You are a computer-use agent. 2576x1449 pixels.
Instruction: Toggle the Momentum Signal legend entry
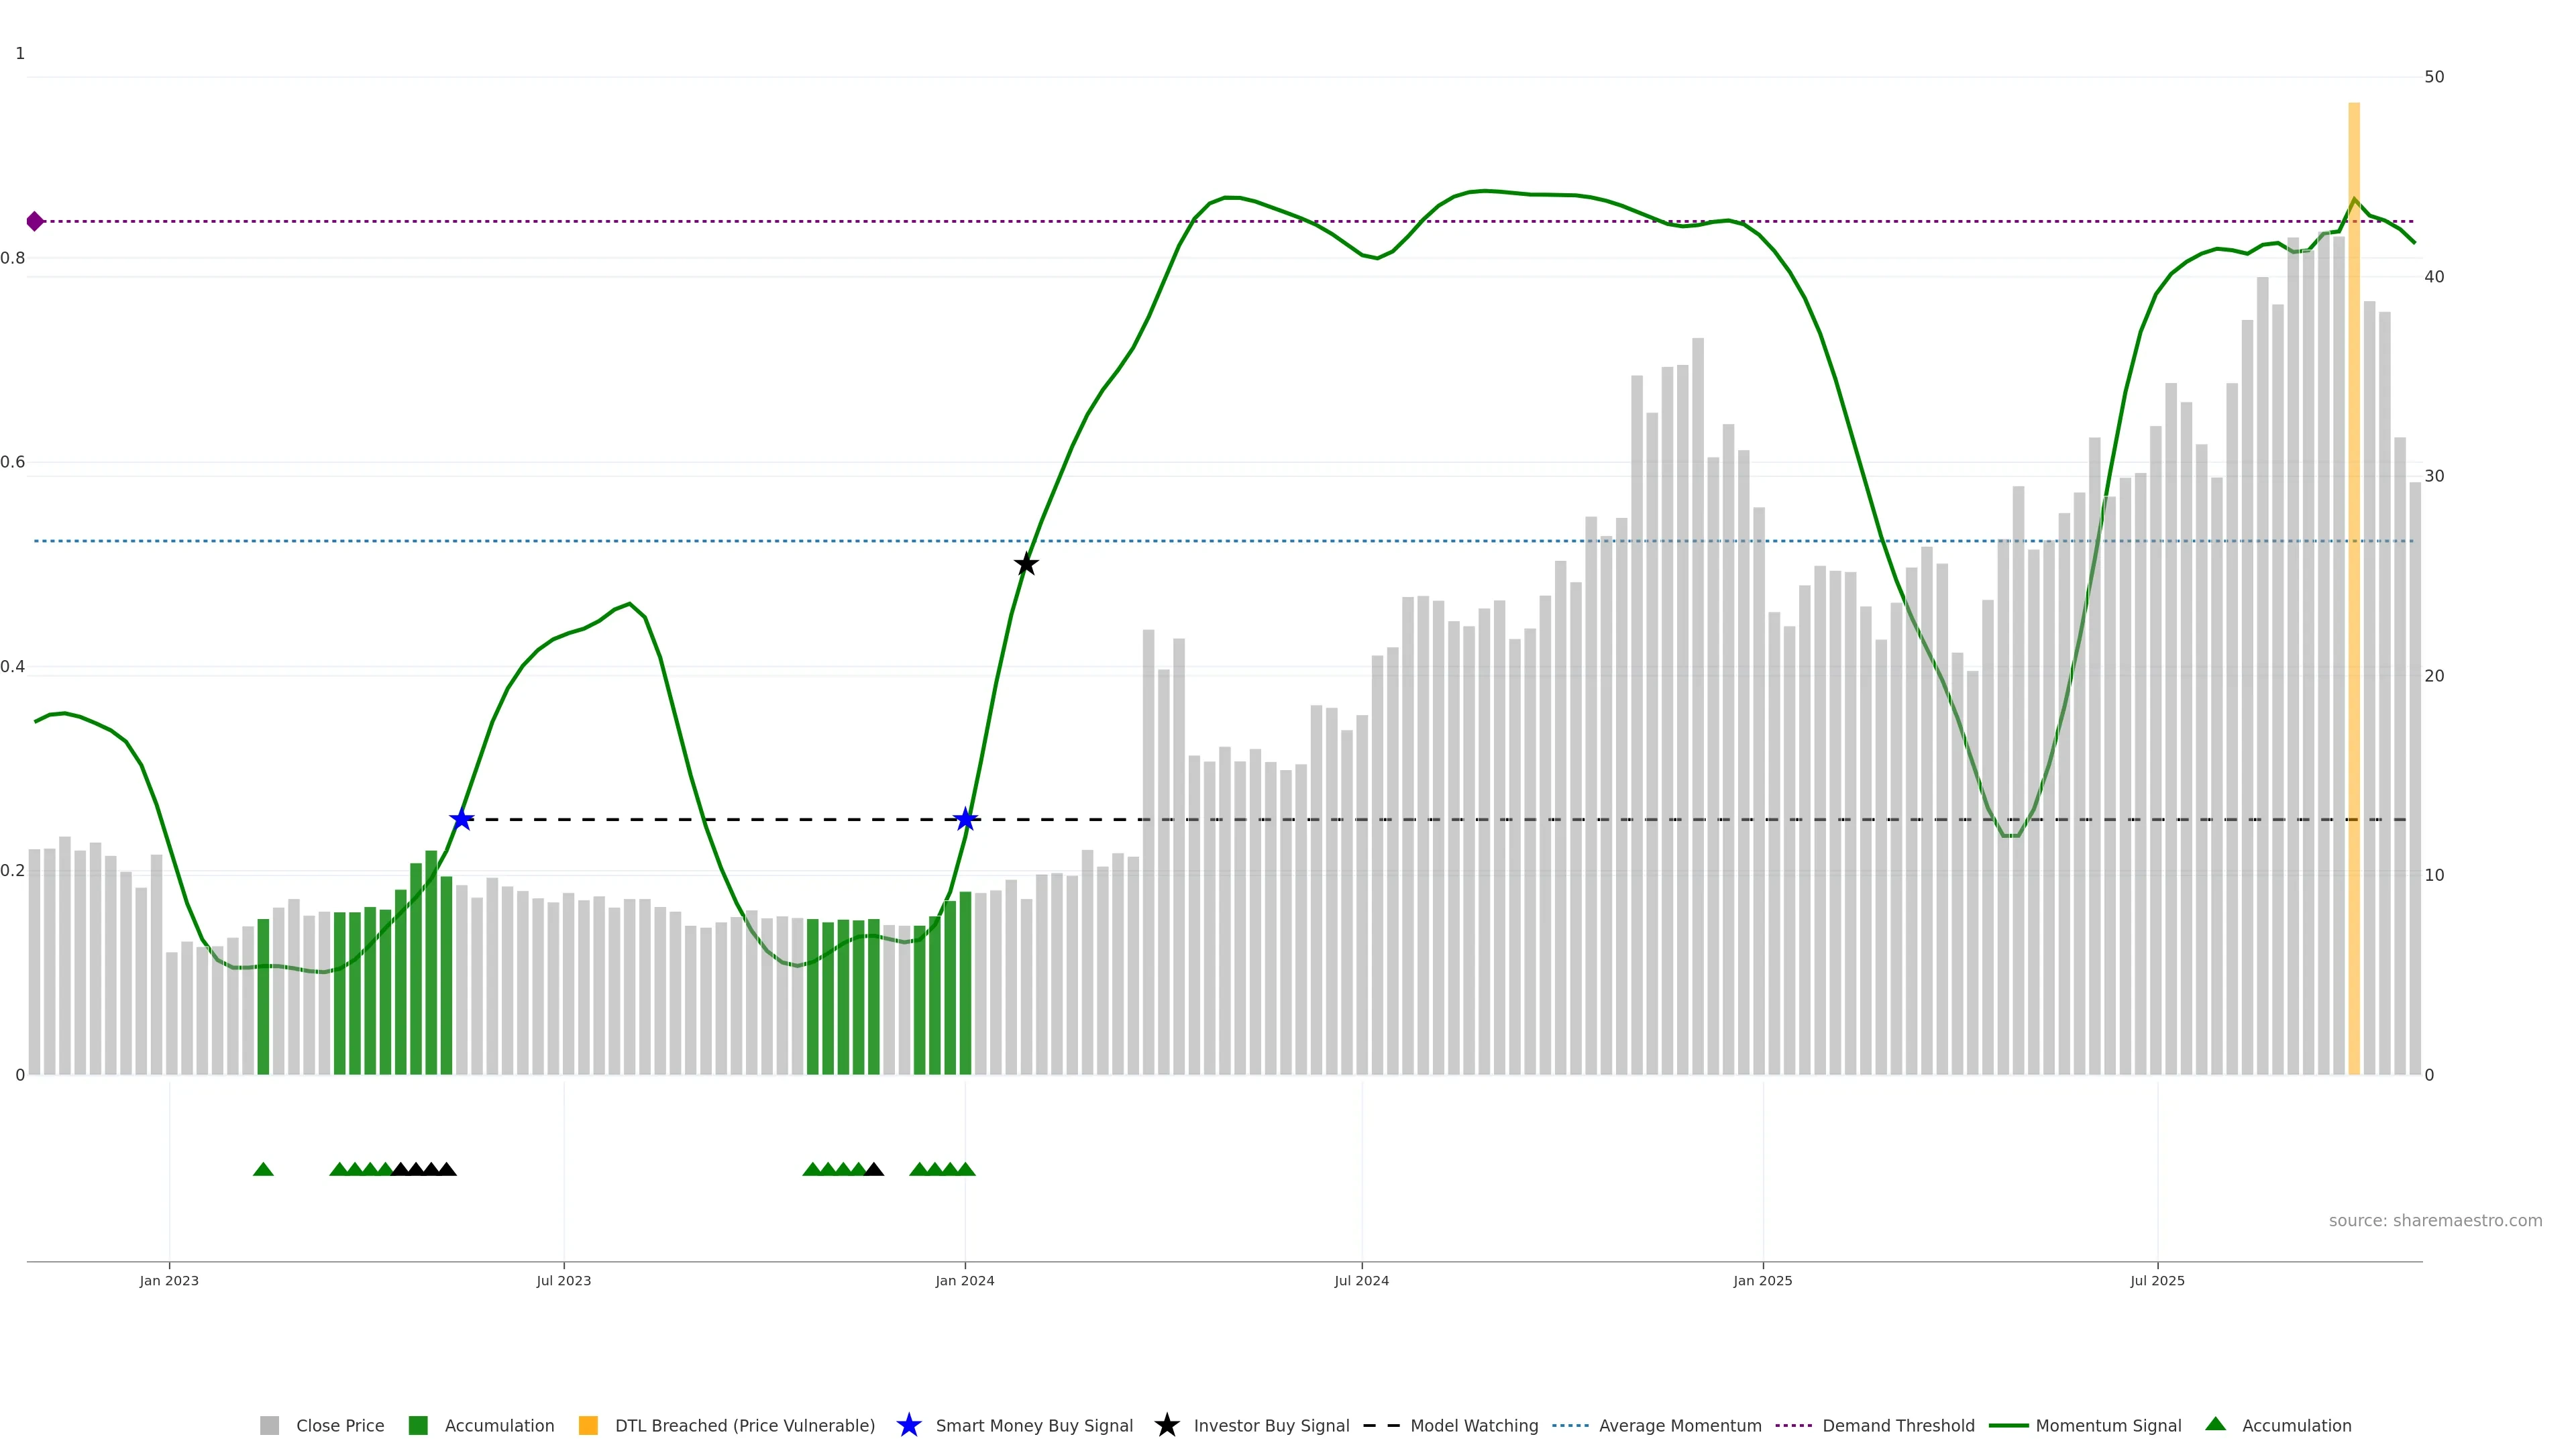point(2108,1425)
